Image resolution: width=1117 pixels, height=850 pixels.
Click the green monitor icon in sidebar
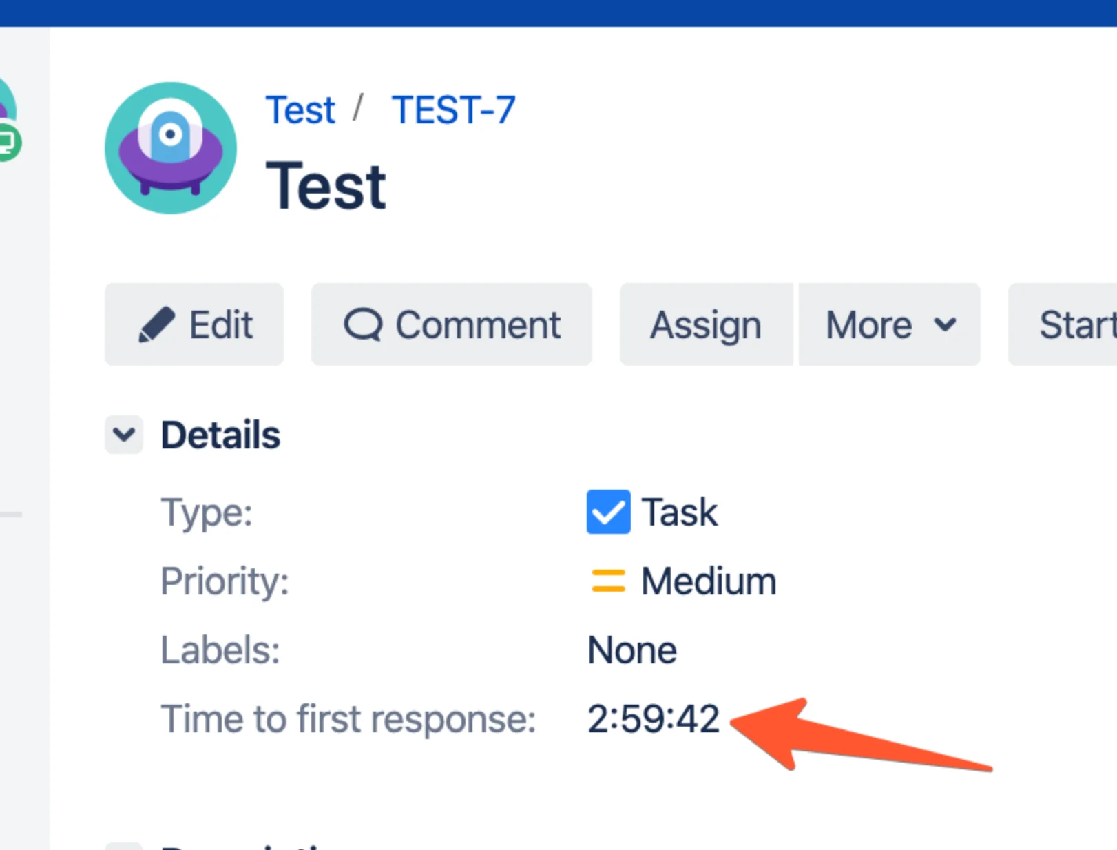8,143
